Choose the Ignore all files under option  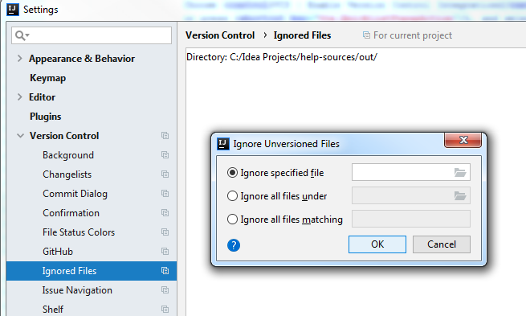click(232, 195)
